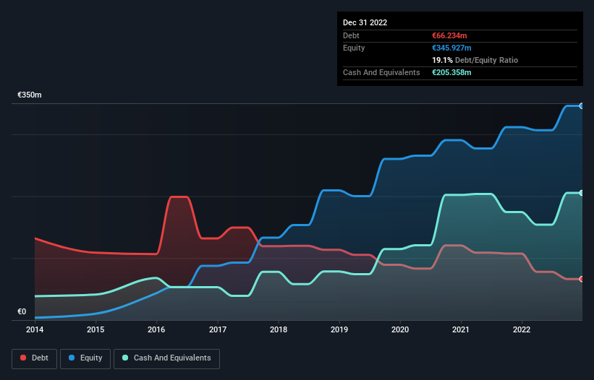Viewport: 594px width, 380px height.
Task: Click the Equity row label in tooltip
Action: 354,48
